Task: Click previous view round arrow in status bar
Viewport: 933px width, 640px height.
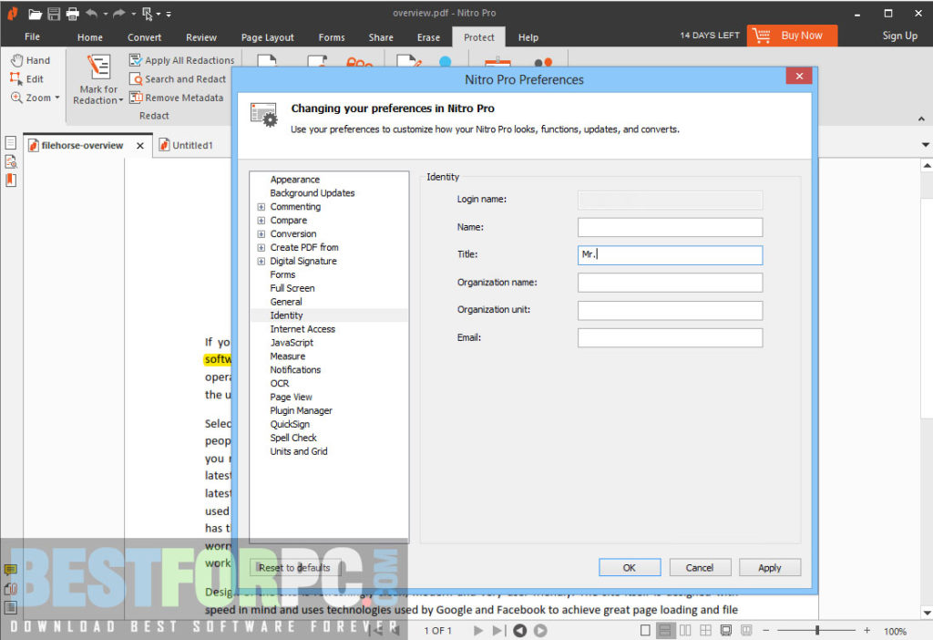Action: (x=520, y=631)
